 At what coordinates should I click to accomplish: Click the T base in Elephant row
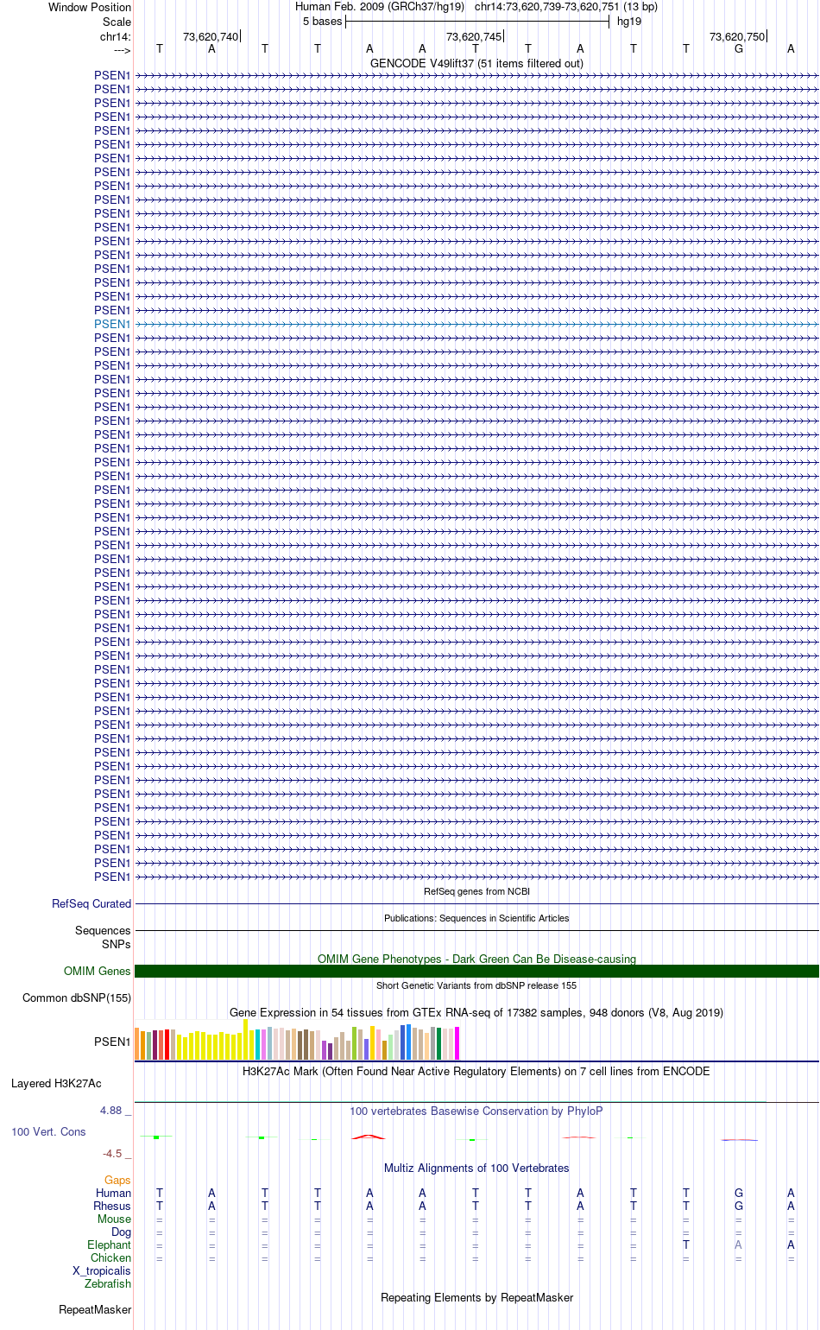point(686,1244)
